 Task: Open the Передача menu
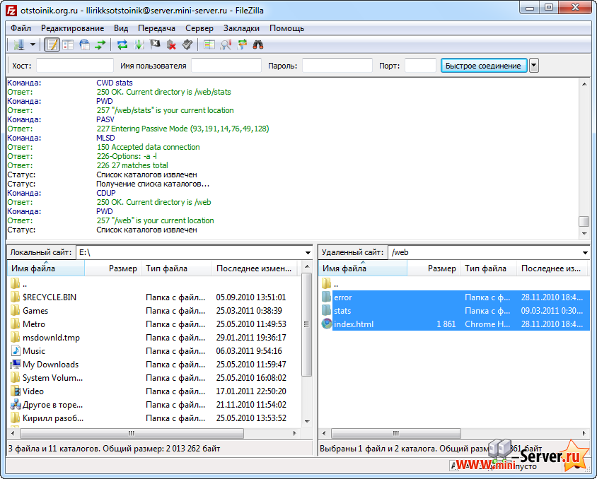pyautogui.click(x=156, y=28)
